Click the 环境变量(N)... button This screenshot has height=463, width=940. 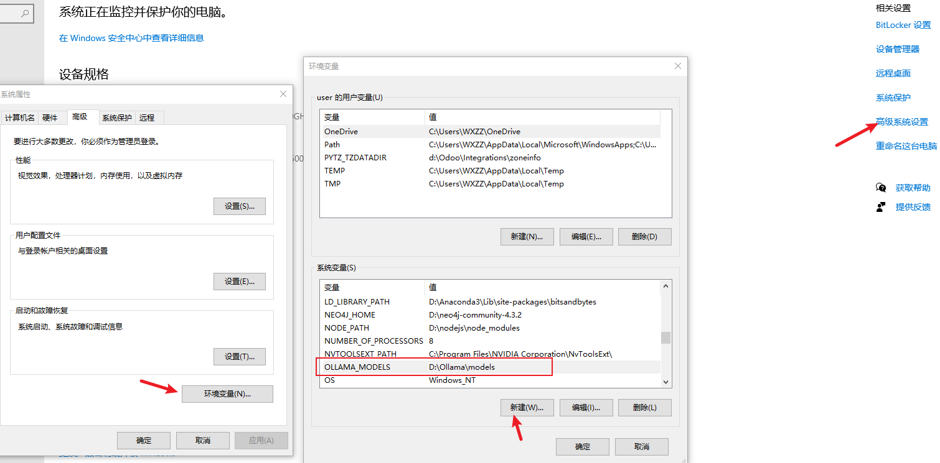pyautogui.click(x=227, y=394)
